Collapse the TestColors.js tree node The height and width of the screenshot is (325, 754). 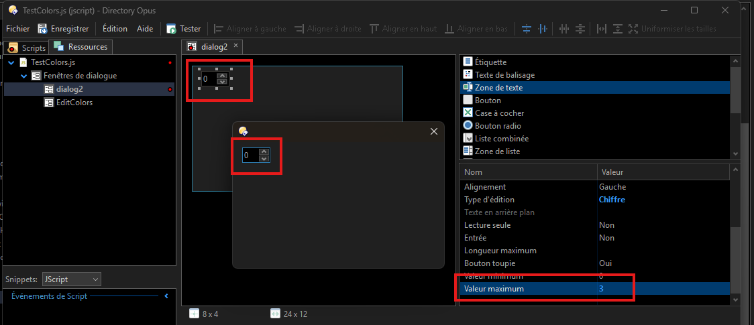point(11,62)
